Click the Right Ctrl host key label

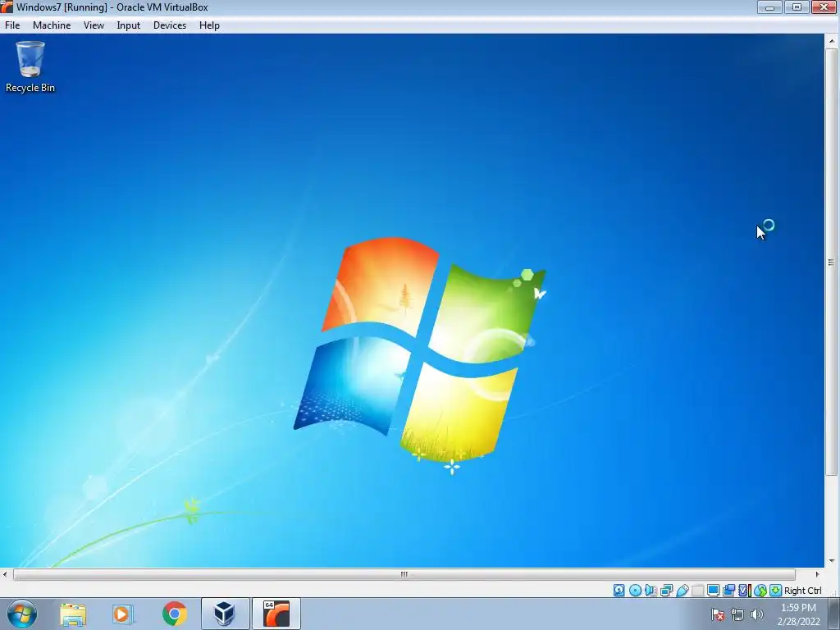click(x=802, y=591)
